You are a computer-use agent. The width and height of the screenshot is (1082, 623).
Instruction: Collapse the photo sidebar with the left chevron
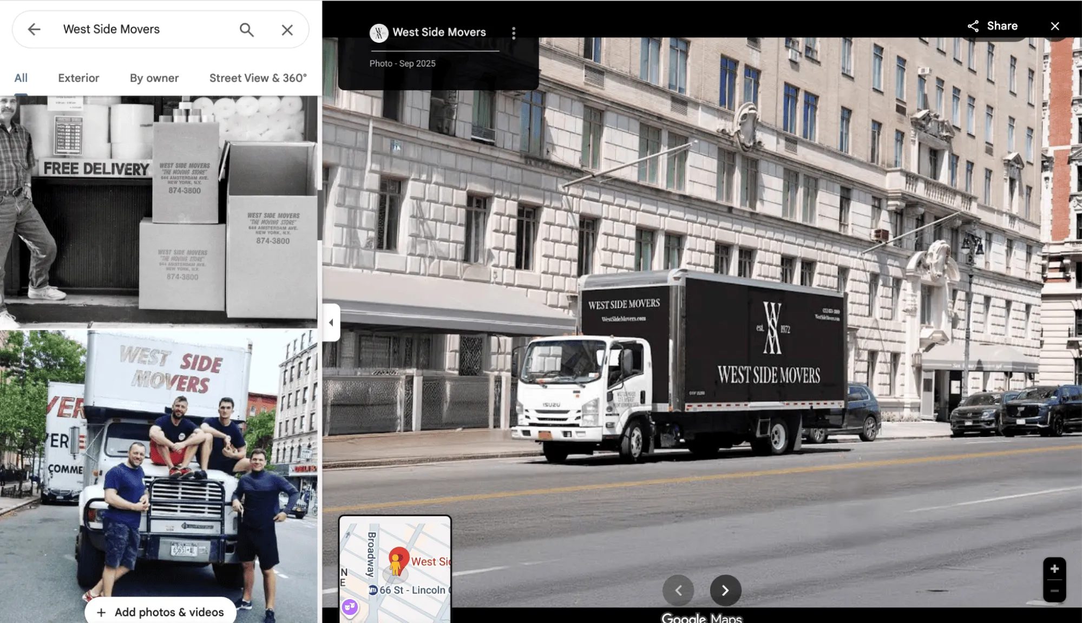point(331,322)
